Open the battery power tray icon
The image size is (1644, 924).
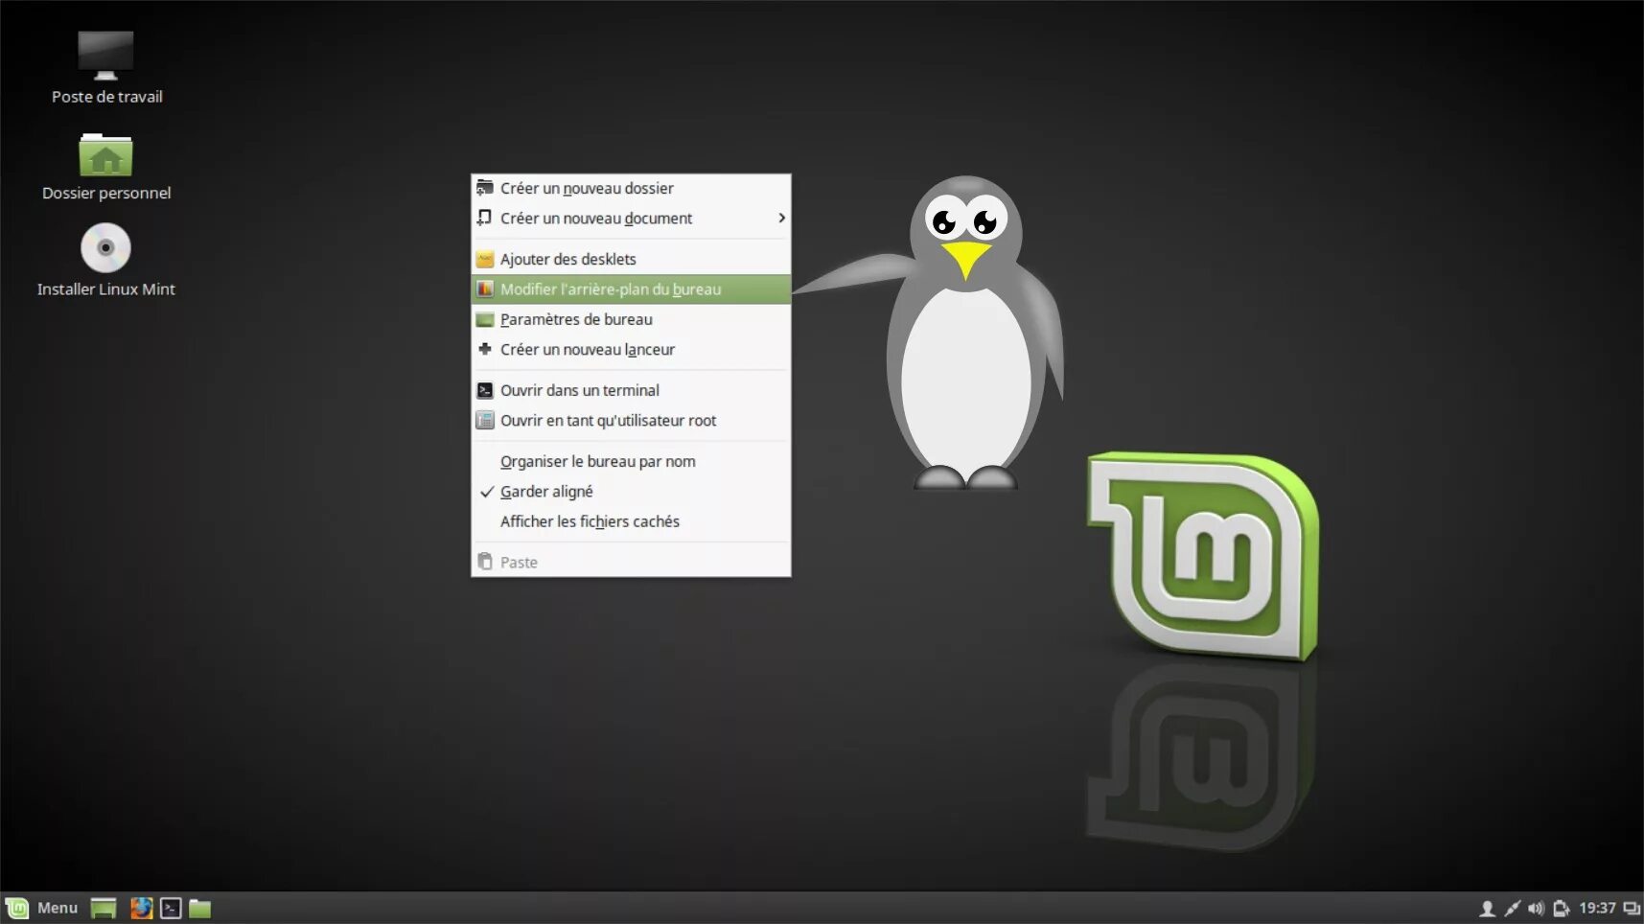click(1561, 908)
